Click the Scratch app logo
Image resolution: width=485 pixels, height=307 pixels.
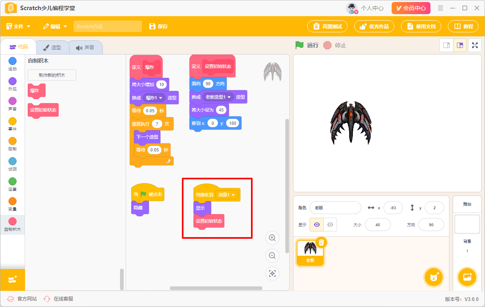click(x=11, y=8)
